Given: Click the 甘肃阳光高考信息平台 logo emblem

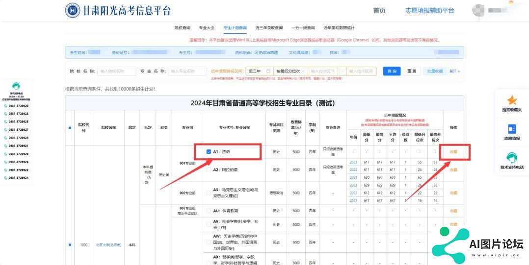Looking at the screenshot, I should [73, 10].
